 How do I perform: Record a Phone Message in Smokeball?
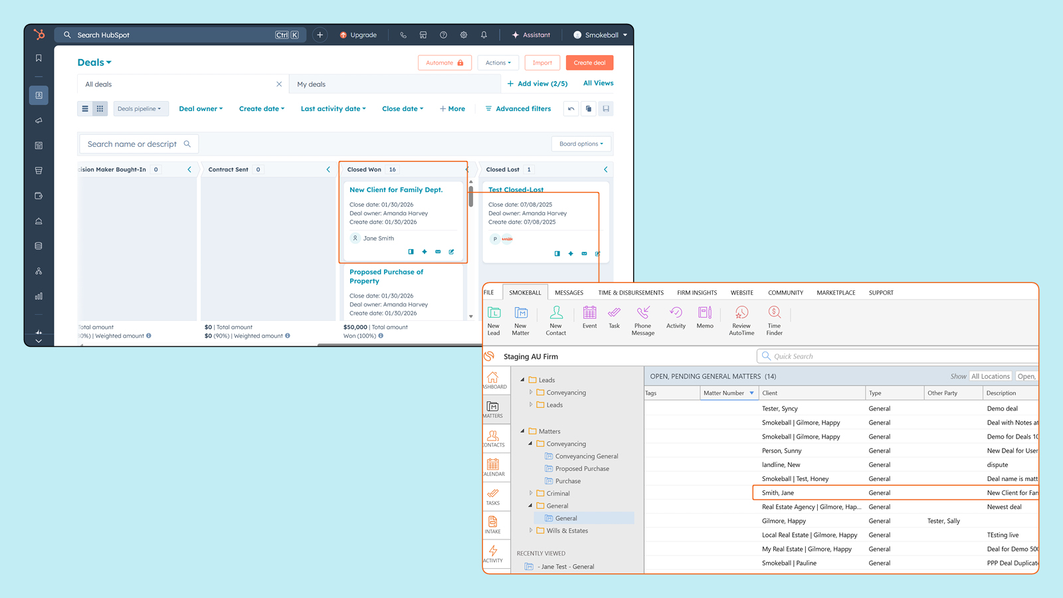[642, 320]
